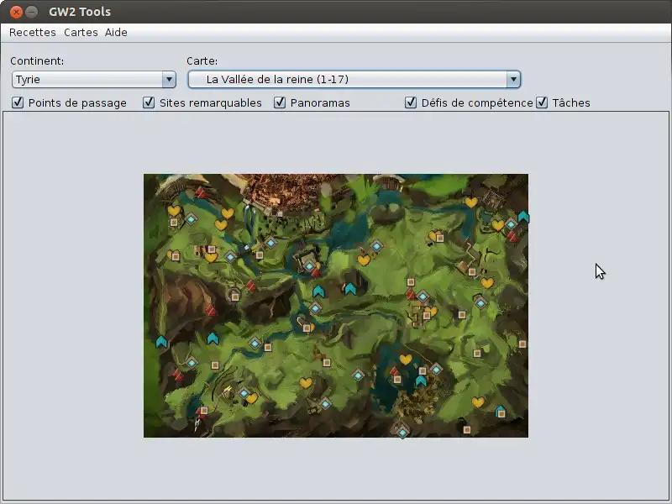Click the orange site square at the map's right edge
Viewport: 672px width, 504px height.
point(522,344)
